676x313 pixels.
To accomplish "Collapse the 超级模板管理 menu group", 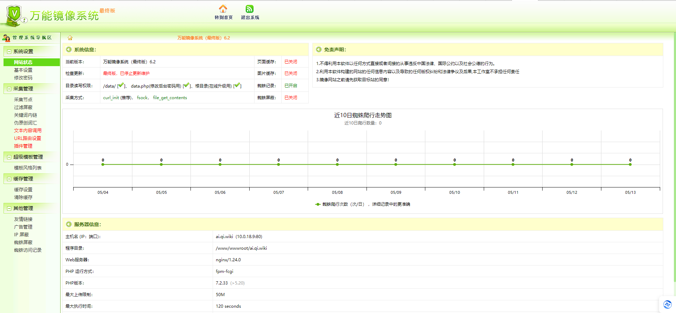I will (x=9, y=157).
